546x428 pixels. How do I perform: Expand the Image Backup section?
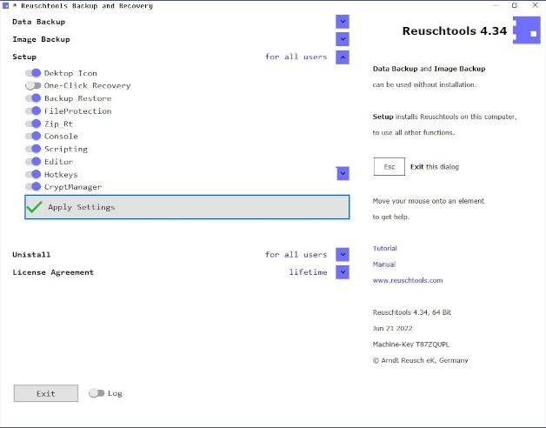(343, 39)
